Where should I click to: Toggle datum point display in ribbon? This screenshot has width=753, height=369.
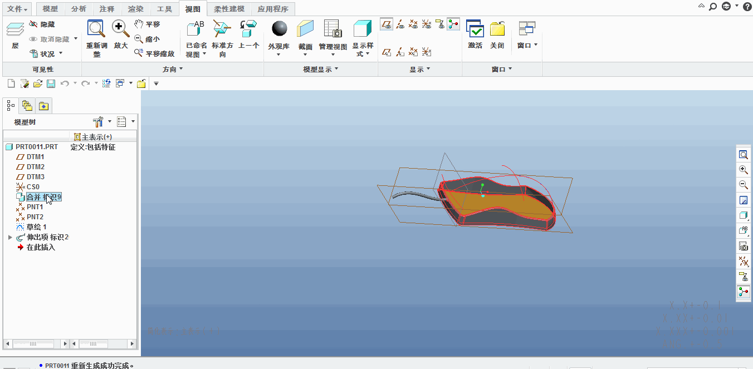(413, 24)
